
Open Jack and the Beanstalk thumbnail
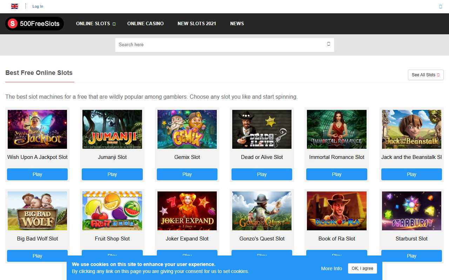click(x=411, y=129)
